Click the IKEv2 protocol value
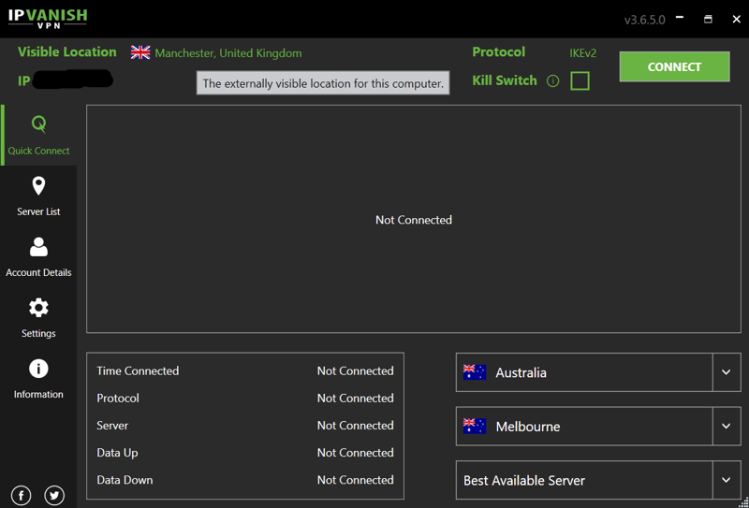 coord(582,53)
